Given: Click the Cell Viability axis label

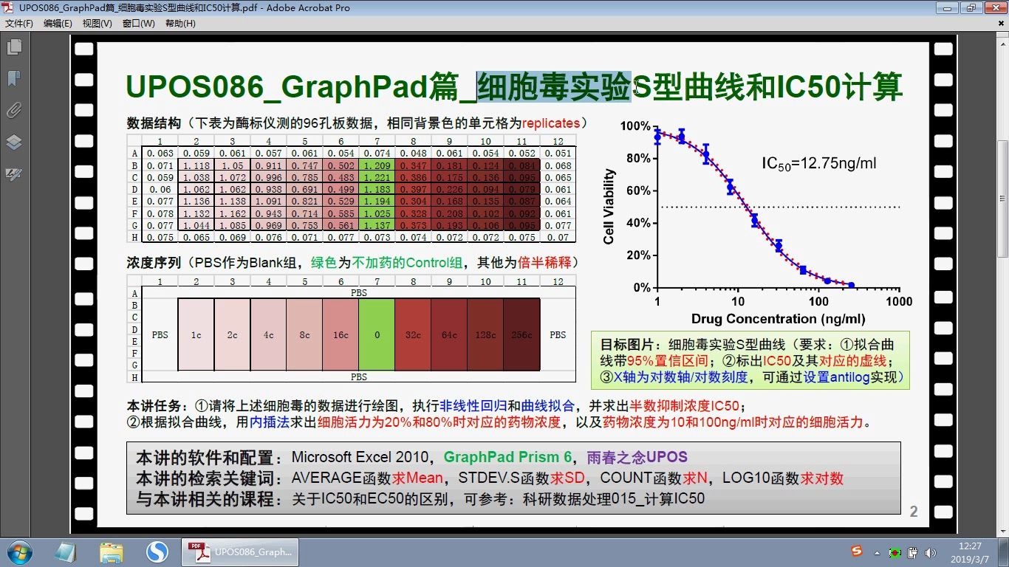Looking at the screenshot, I should [x=609, y=206].
